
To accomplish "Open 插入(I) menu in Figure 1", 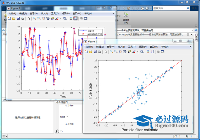I will coord(44,13).
